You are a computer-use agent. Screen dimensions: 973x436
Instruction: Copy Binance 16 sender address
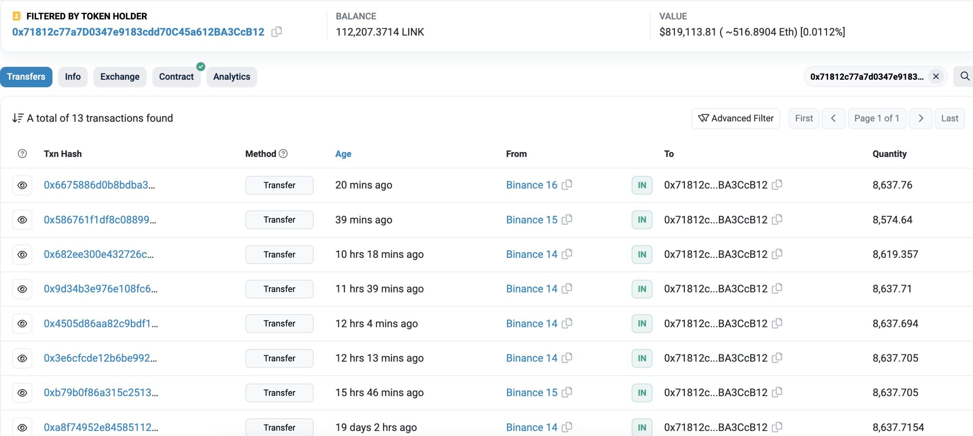pyautogui.click(x=567, y=185)
